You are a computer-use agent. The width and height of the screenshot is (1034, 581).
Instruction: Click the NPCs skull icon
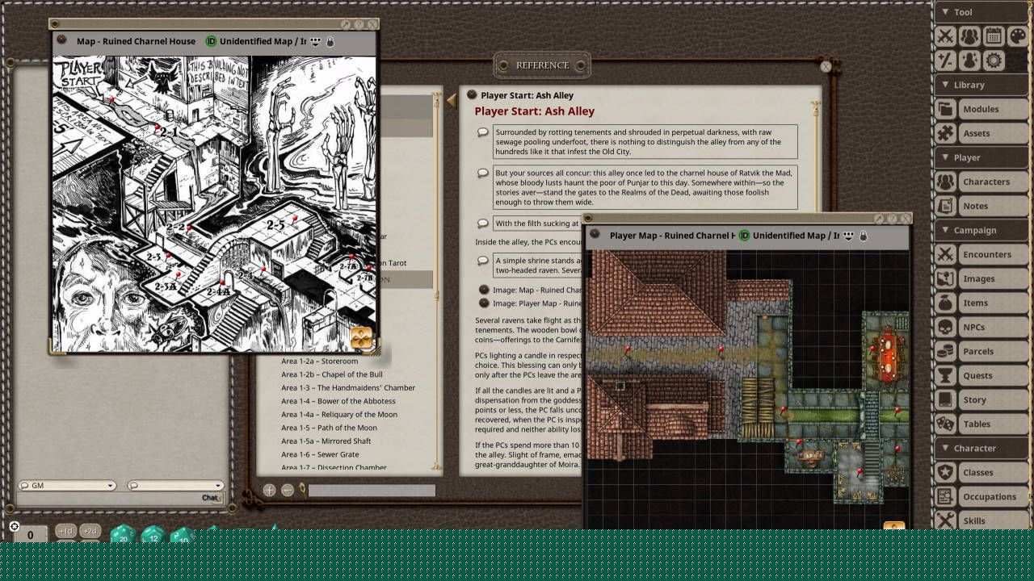pos(945,327)
